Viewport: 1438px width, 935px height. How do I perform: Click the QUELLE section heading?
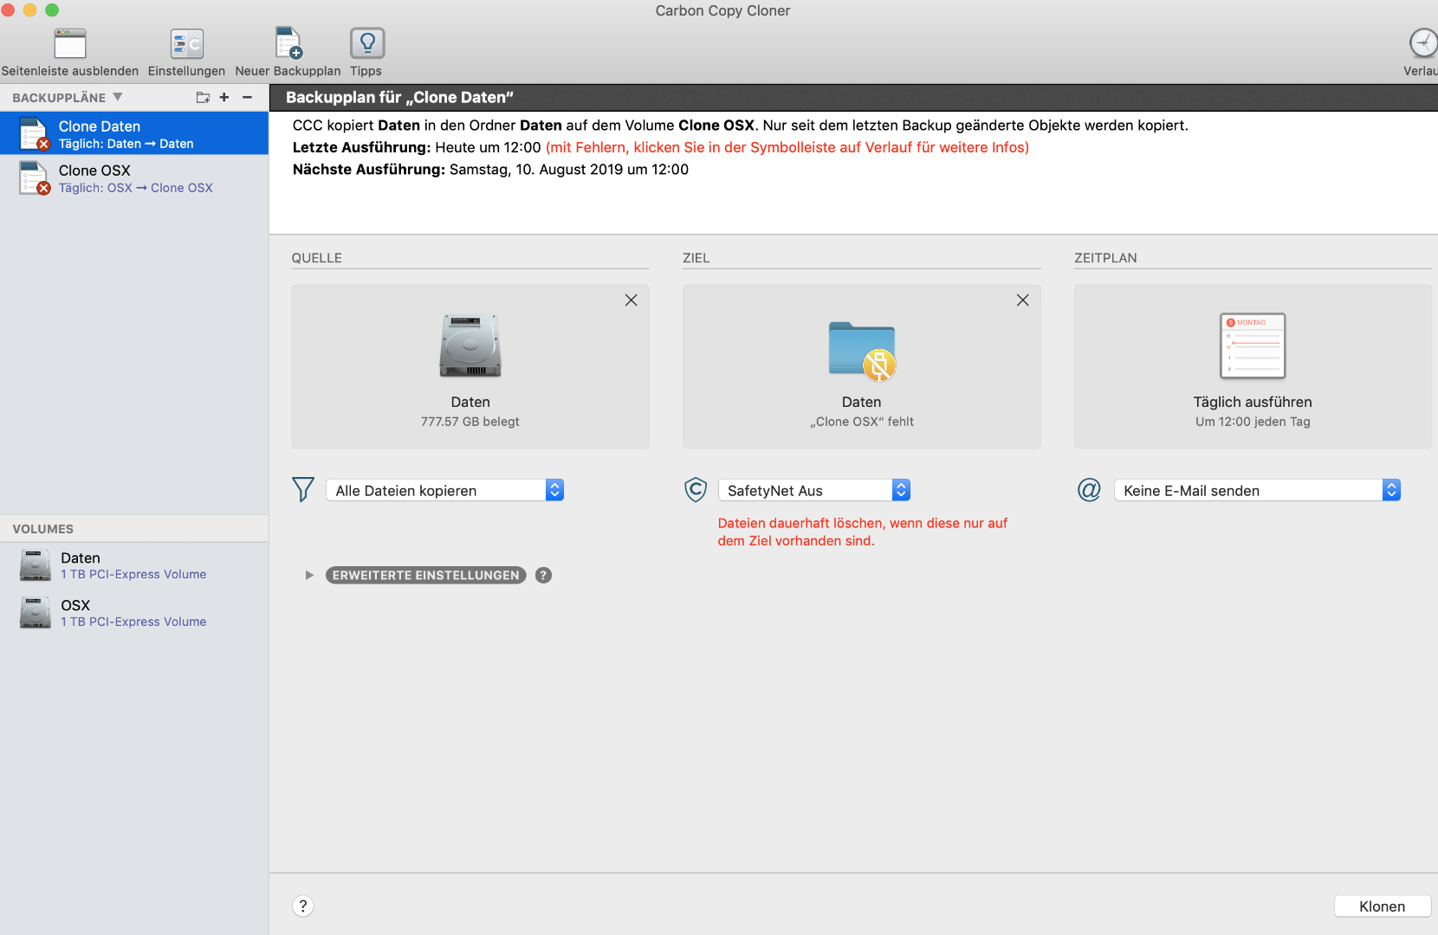[x=317, y=258]
